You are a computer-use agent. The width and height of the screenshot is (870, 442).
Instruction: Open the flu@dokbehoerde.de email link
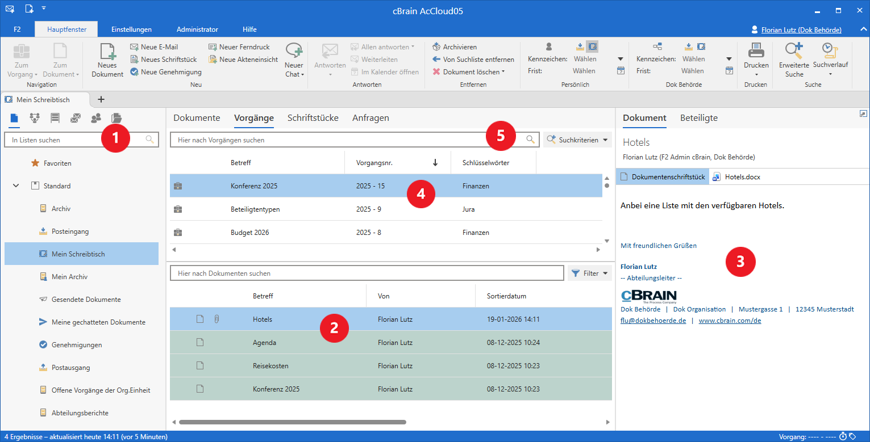(x=653, y=321)
